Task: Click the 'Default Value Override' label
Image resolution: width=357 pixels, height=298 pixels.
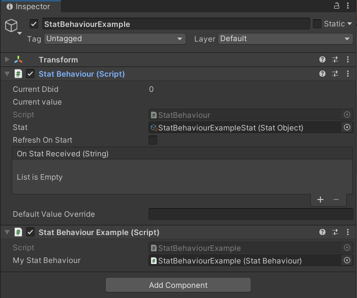Action: click(x=54, y=214)
